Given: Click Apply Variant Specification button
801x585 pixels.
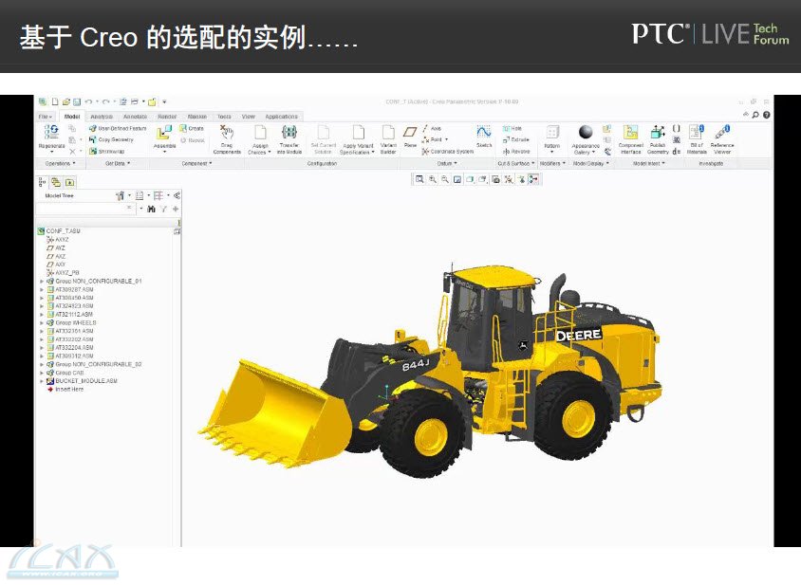Looking at the screenshot, I should pyautogui.click(x=358, y=139).
